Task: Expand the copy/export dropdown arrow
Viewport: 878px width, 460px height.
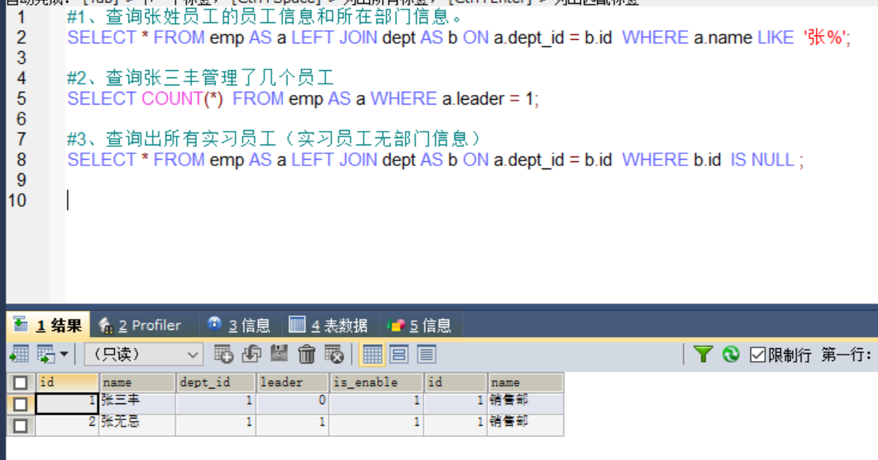Action: click(64, 354)
